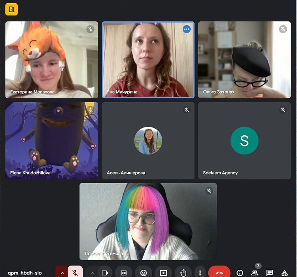Turn on closed captions
Image resolution: width=297 pixels, height=277 pixels.
tap(123, 273)
